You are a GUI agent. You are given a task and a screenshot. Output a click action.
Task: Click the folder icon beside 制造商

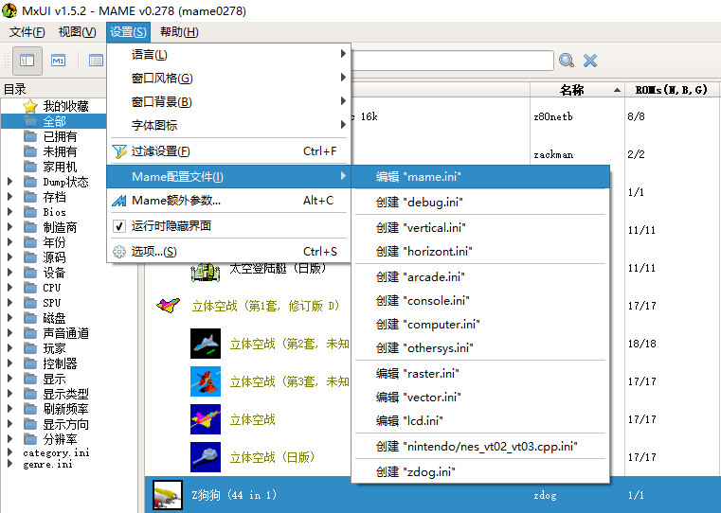(30, 227)
